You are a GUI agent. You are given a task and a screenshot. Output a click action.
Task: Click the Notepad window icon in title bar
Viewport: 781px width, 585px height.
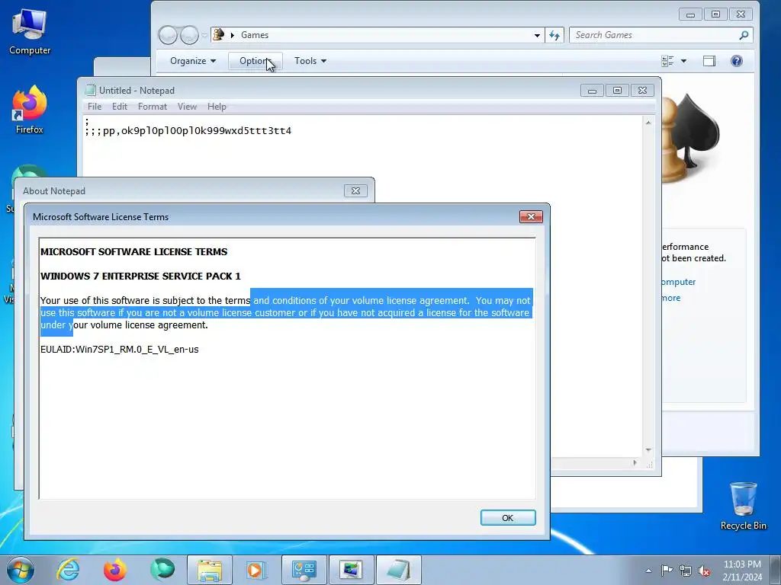pos(90,90)
